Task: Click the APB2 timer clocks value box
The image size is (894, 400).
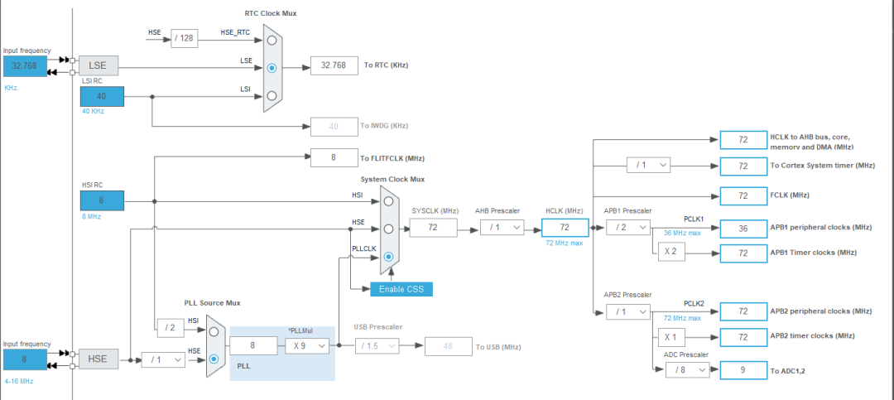Action: 743,337
